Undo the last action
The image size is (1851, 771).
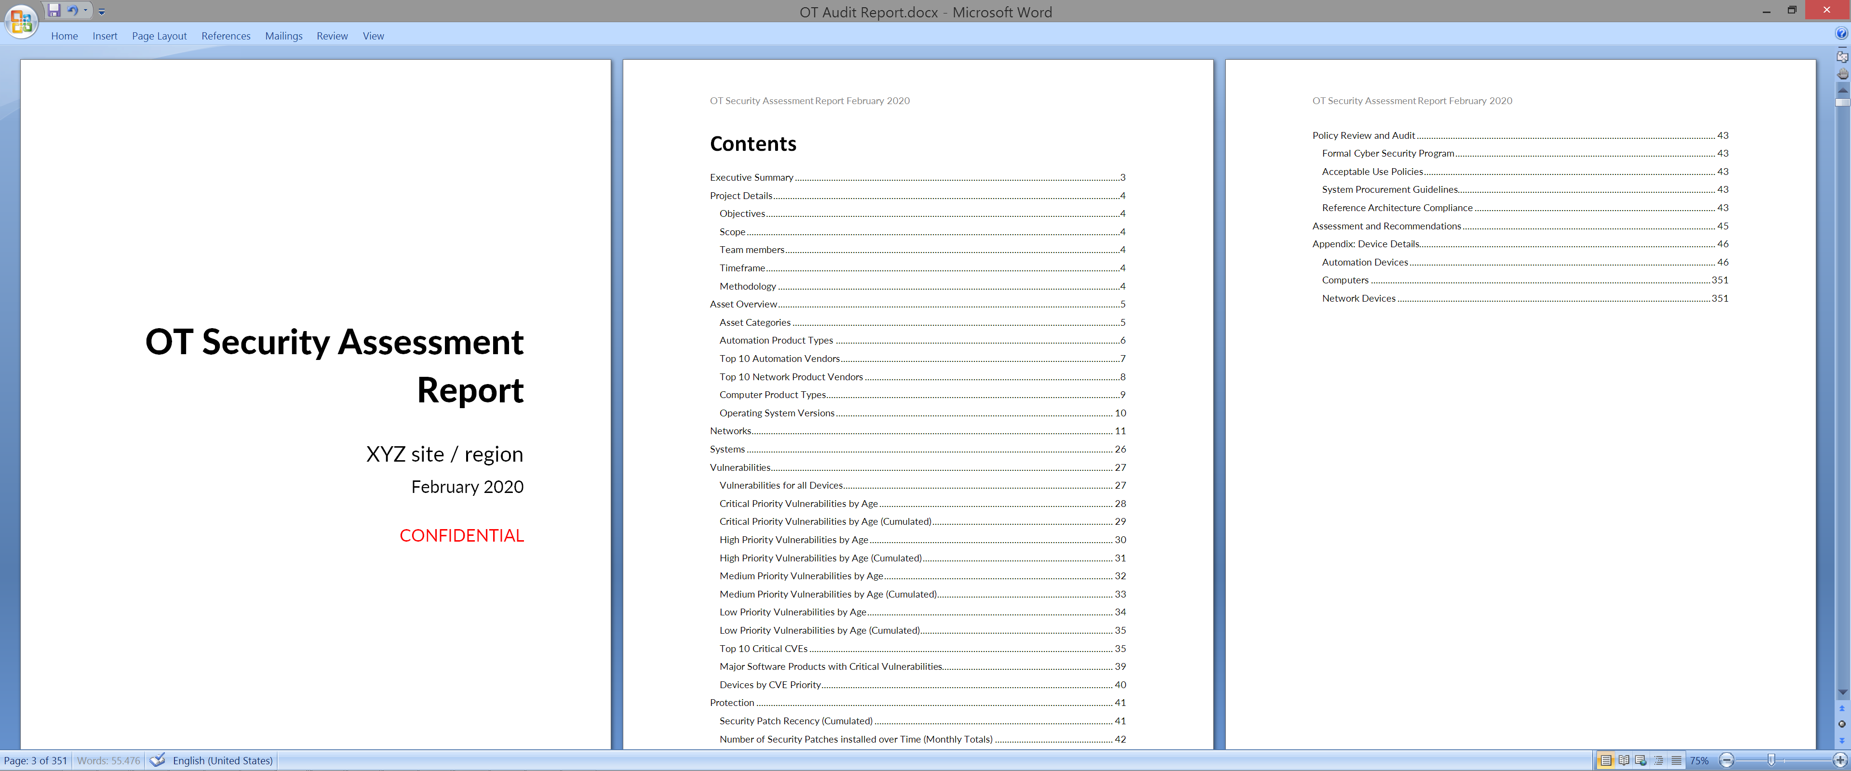pos(73,10)
